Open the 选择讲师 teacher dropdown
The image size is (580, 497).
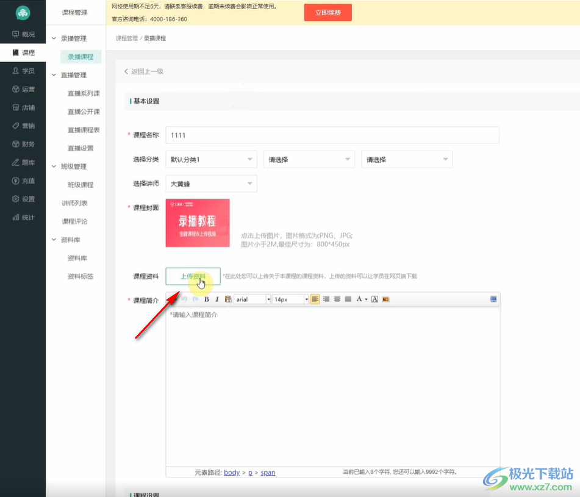point(211,184)
